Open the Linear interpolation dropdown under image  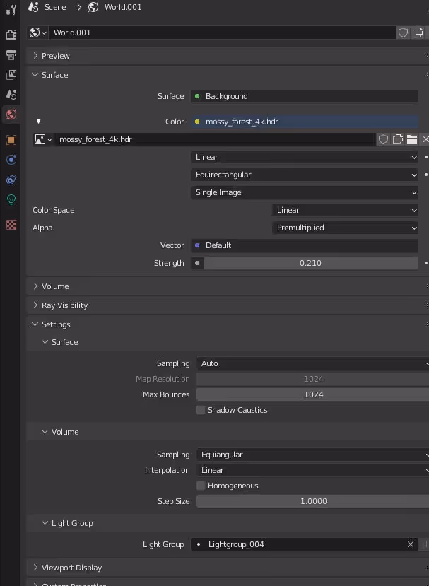click(305, 158)
